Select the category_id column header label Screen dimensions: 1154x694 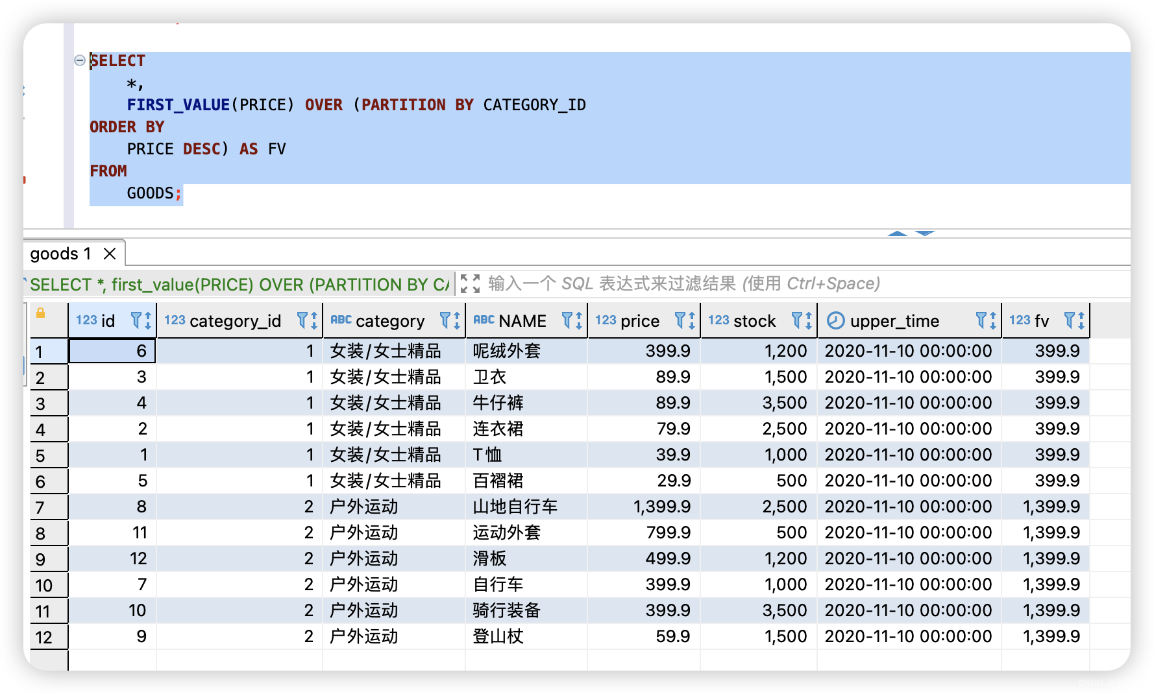[236, 320]
